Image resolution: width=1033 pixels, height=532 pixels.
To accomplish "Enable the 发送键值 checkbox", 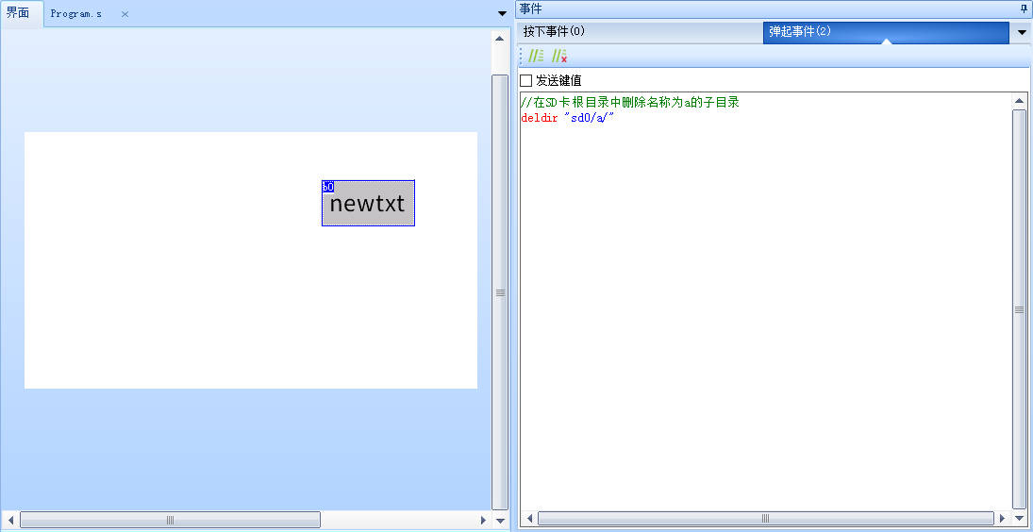I will [526, 81].
